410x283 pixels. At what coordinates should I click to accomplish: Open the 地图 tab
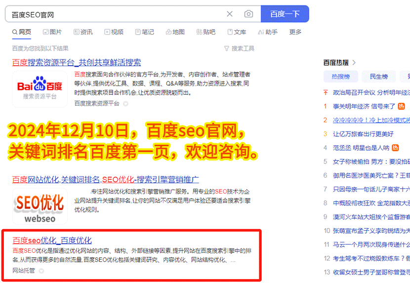point(175,32)
